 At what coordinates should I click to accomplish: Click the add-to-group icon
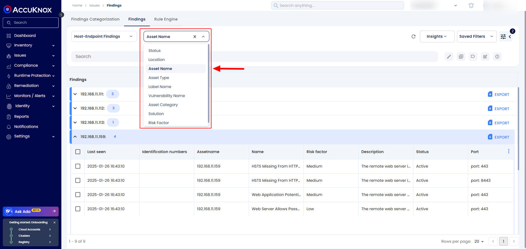(461, 57)
